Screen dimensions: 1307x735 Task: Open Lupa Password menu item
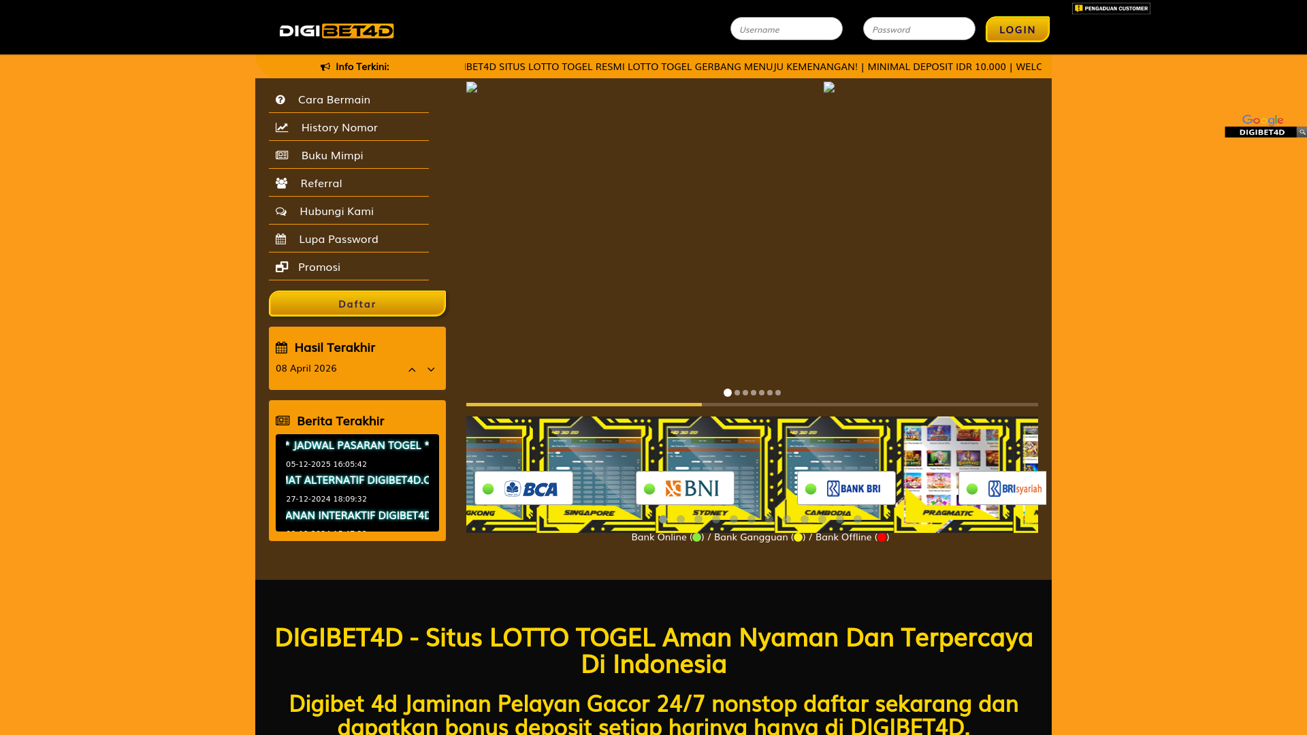tap(349, 239)
